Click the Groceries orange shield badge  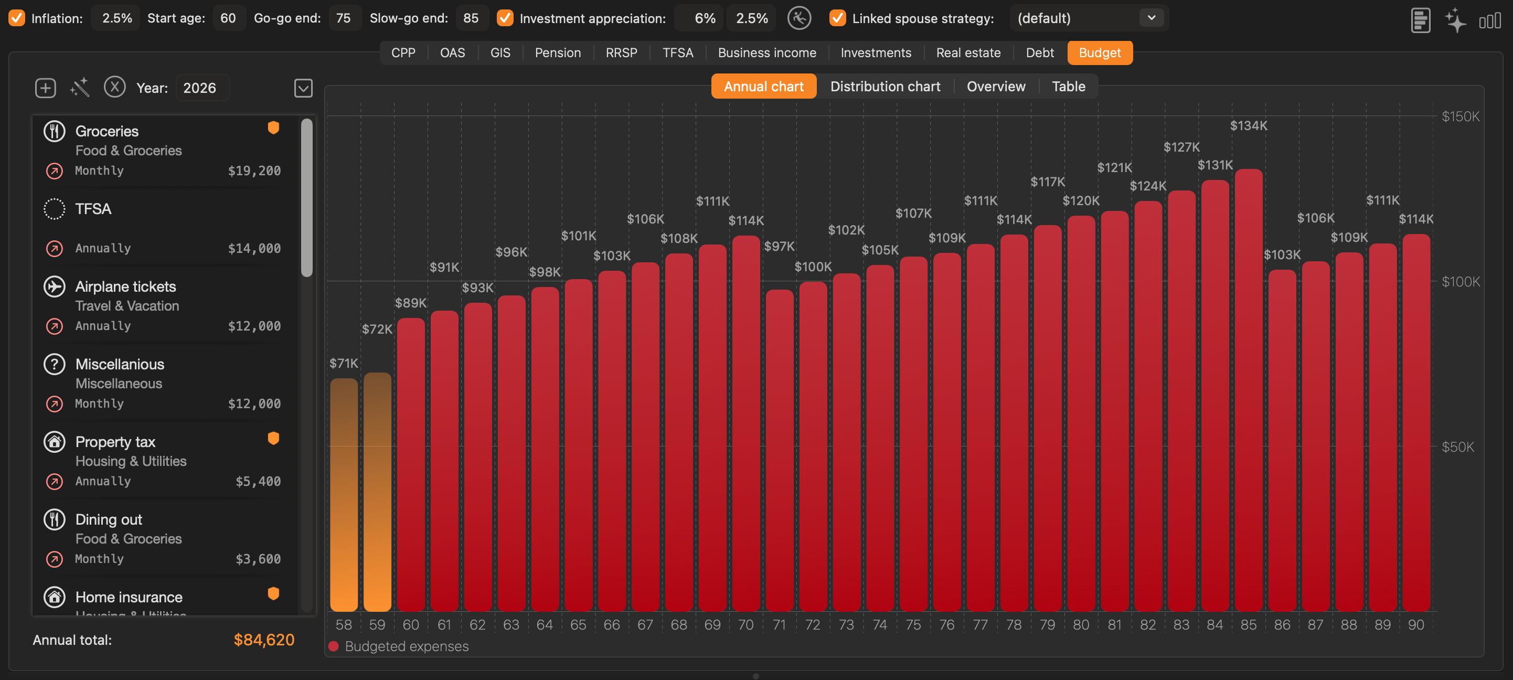(273, 127)
